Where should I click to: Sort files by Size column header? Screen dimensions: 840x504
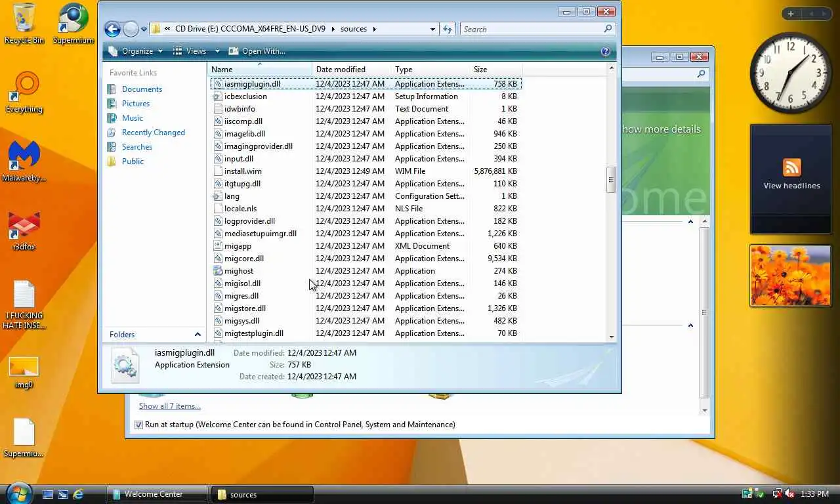(x=495, y=70)
